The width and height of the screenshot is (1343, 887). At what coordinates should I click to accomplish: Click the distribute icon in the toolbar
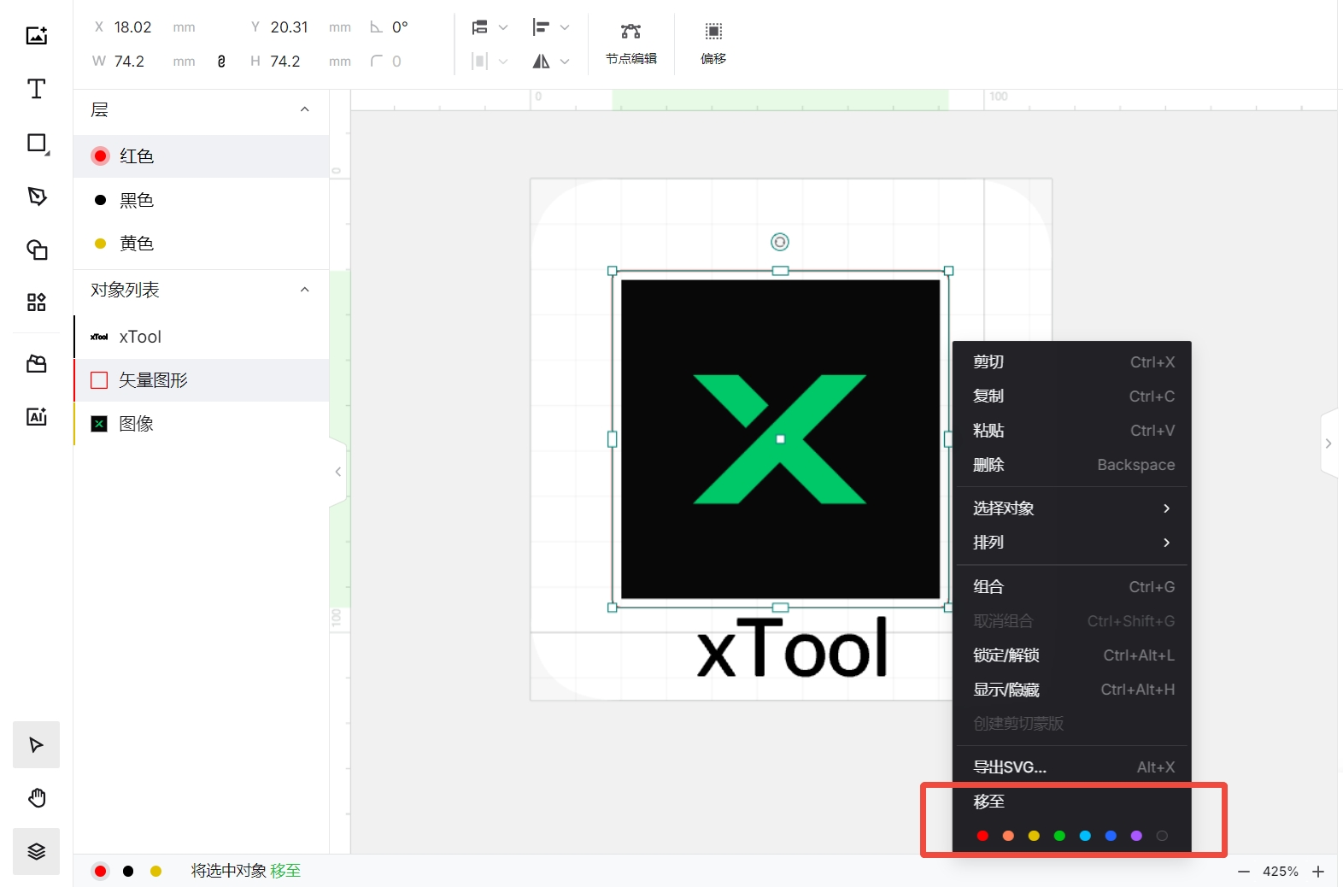(480, 62)
